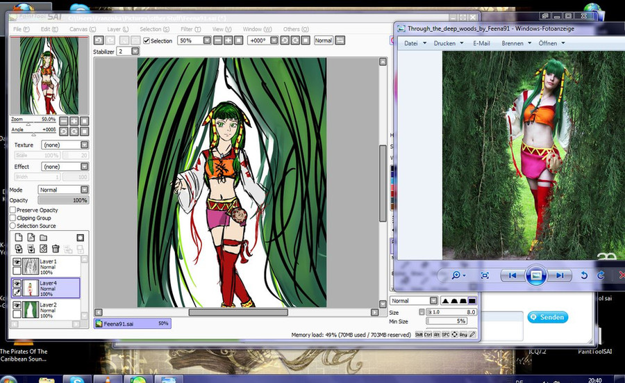Open the +000° rotation angle dropdown
625x383 pixels.
(x=274, y=40)
